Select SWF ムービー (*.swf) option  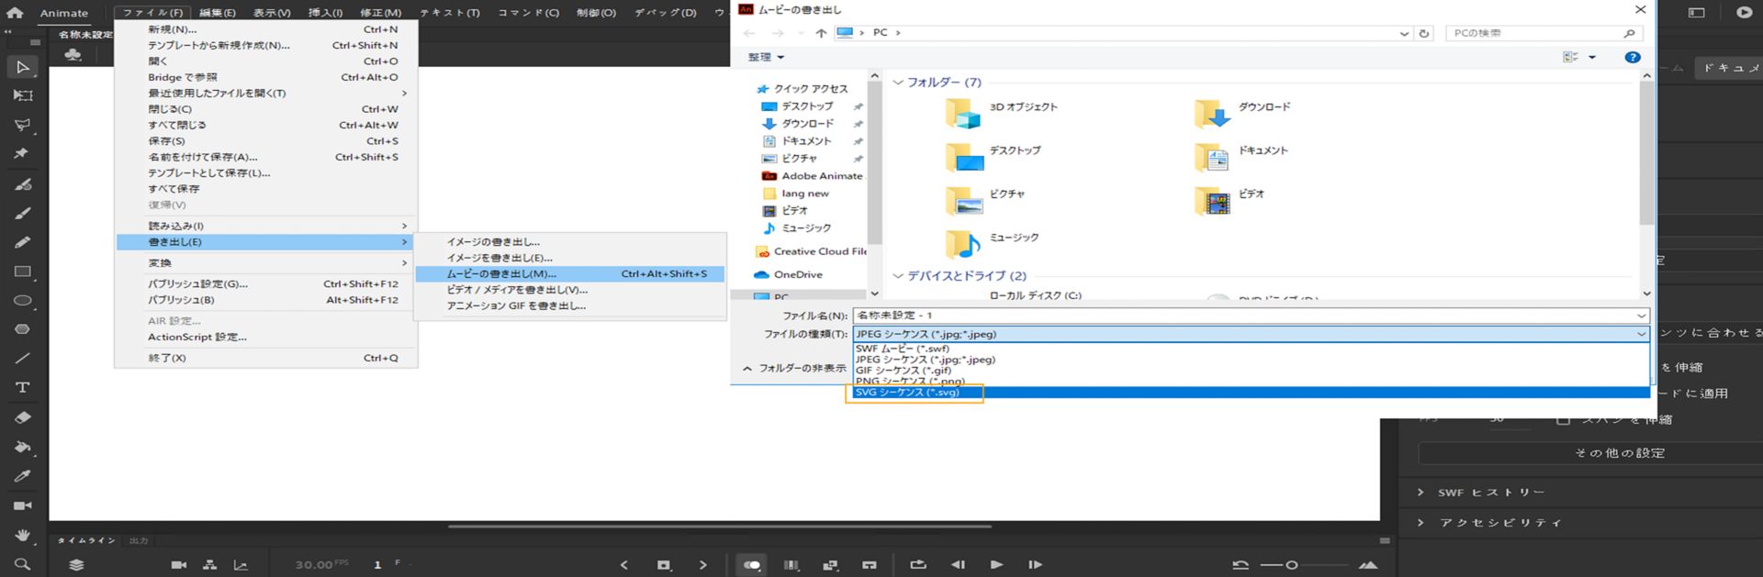coord(1251,349)
